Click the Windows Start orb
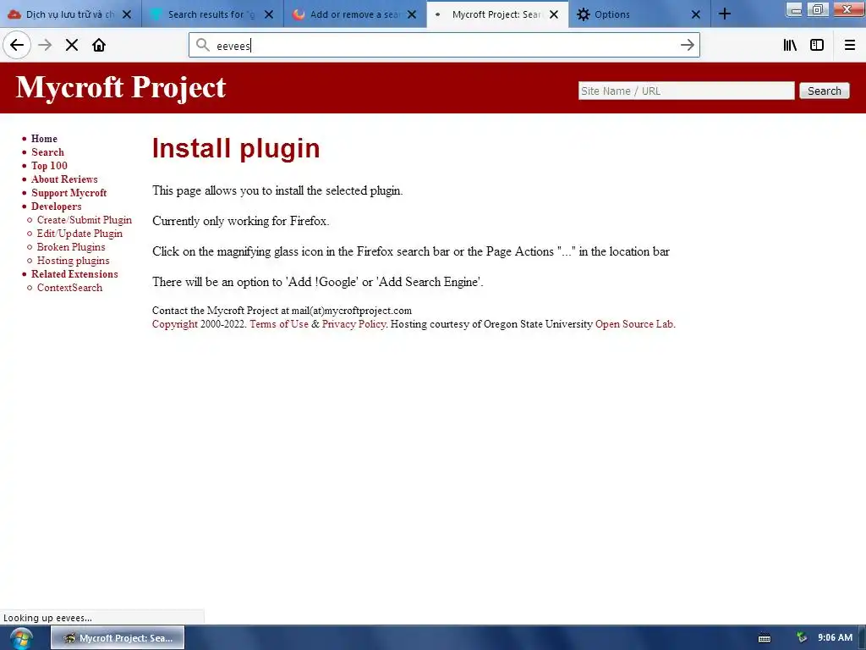Screen dimensions: 866x650 point(21,638)
